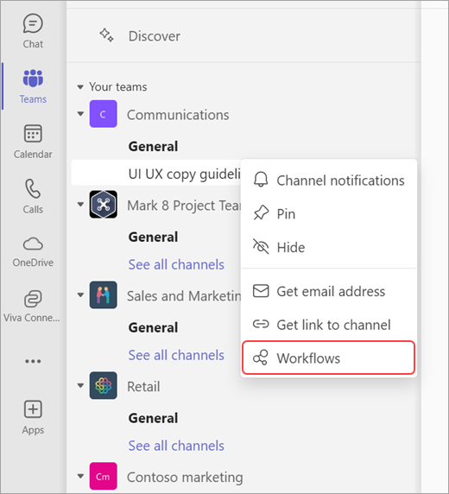The width and height of the screenshot is (449, 494).
Task: Open OneDrive from the app bar
Action: [x=33, y=251]
